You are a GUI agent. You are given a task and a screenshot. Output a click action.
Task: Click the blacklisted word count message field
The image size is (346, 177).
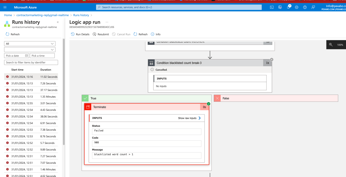[x=146, y=155]
